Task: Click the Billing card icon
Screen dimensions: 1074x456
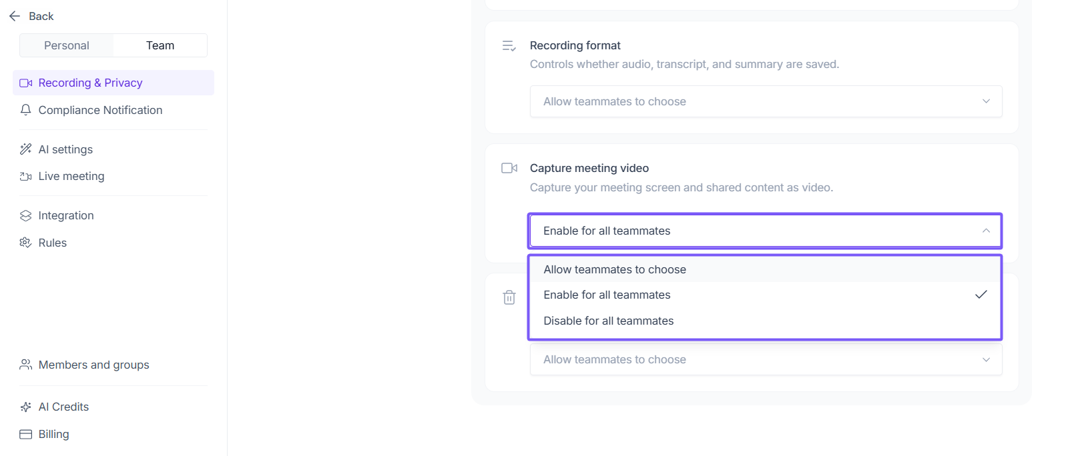Action: [x=26, y=434]
